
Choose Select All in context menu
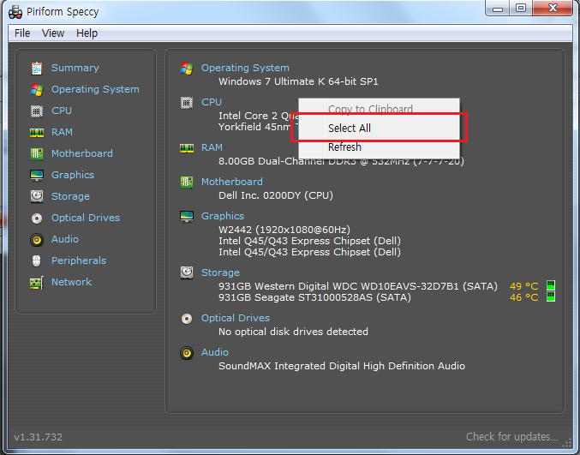point(380,128)
